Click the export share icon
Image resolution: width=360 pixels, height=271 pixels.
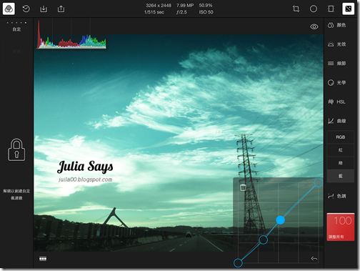(61, 9)
